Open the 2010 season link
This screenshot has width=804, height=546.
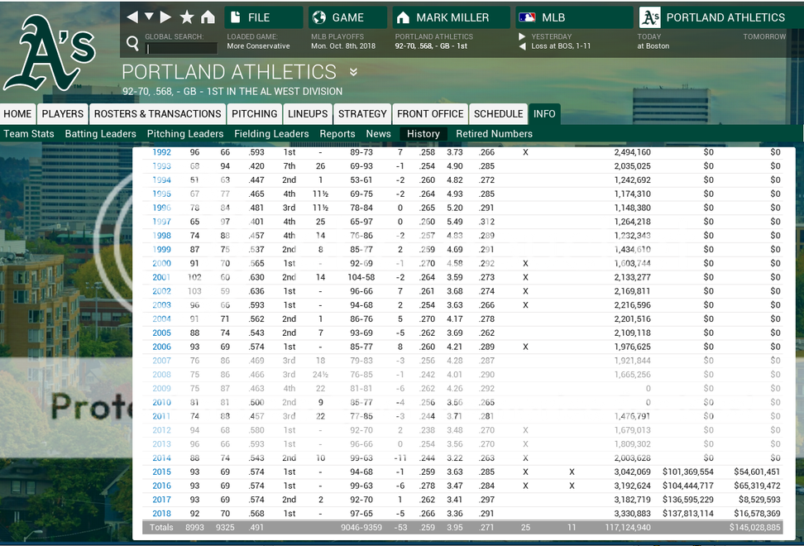click(161, 402)
